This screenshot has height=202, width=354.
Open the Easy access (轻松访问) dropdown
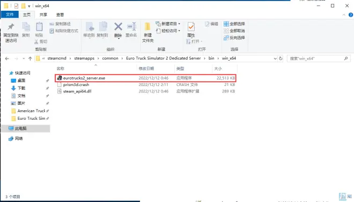click(x=168, y=31)
